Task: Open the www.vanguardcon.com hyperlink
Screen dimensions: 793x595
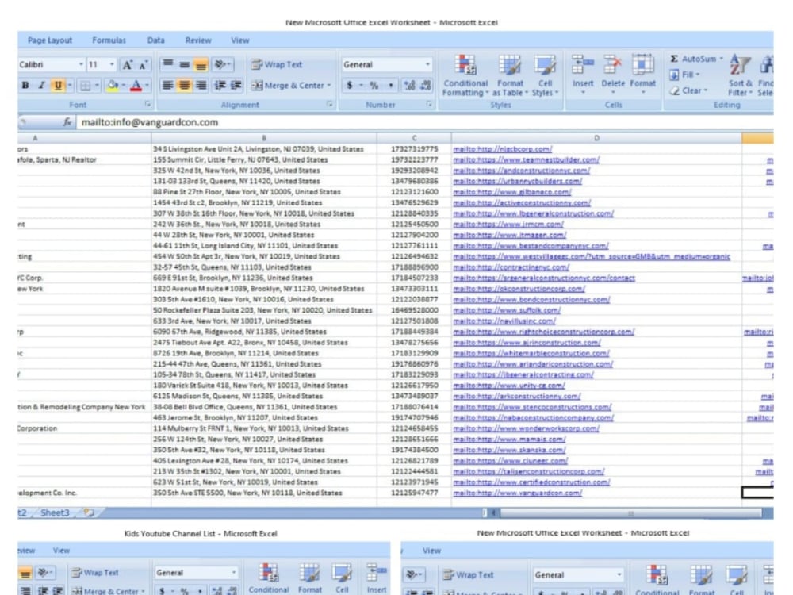Action: point(517,493)
